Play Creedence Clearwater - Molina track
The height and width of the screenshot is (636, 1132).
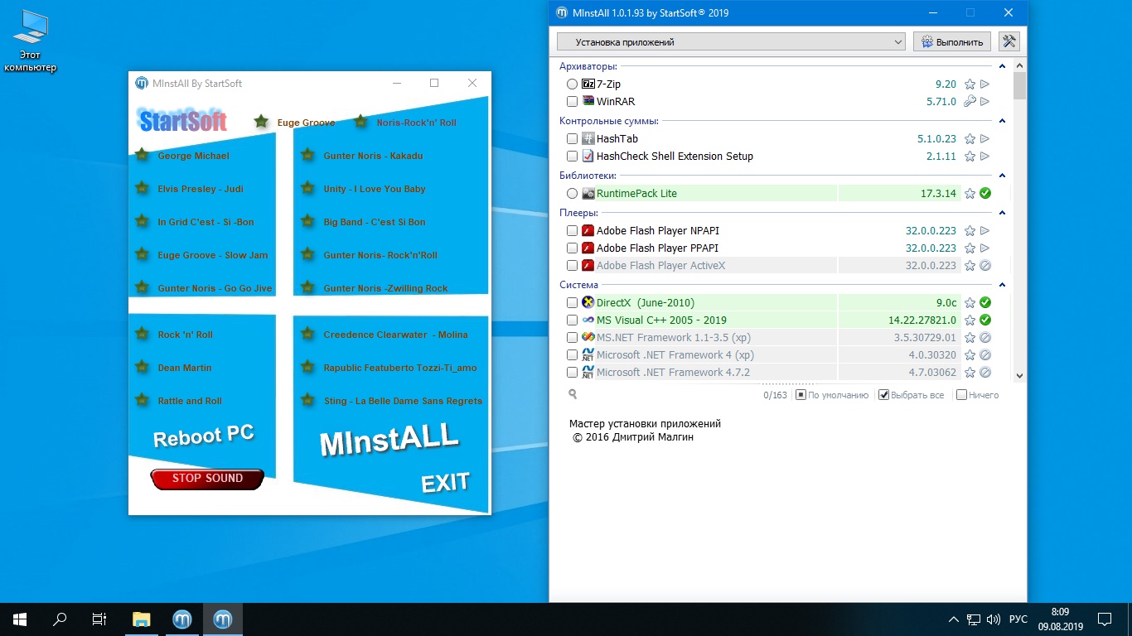(x=395, y=335)
